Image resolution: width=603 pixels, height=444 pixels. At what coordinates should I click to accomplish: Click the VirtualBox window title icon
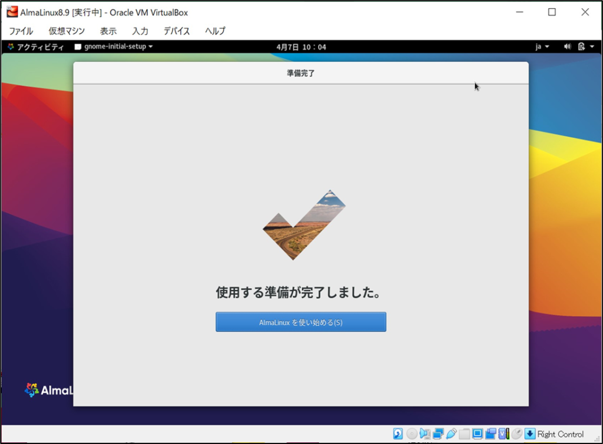tap(12, 12)
